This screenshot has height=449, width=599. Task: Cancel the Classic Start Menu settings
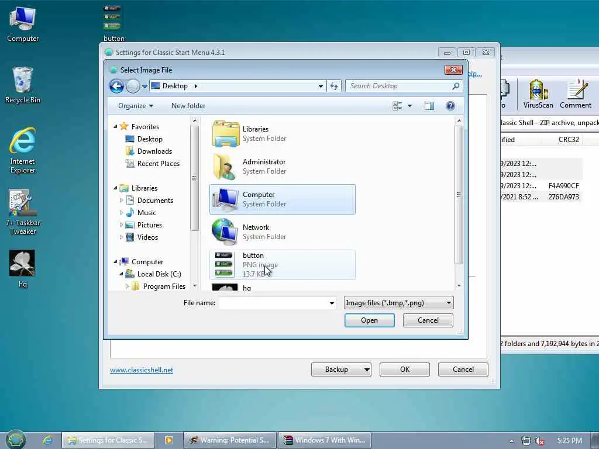[x=463, y=369]
